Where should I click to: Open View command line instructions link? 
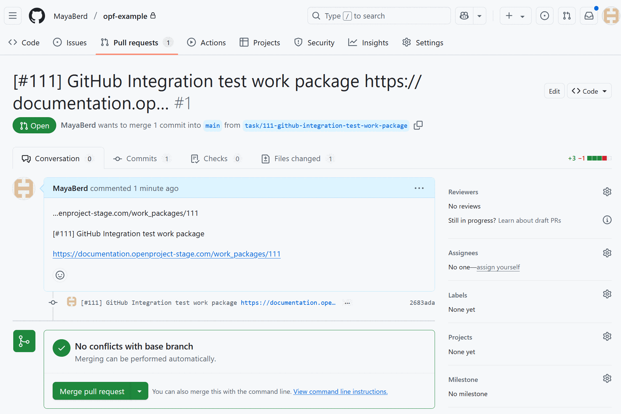(340, 391)
